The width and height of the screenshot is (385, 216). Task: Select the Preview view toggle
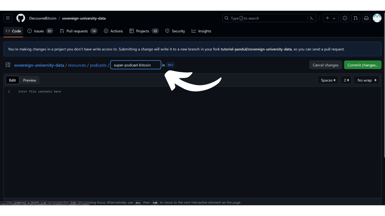[x=29, y=80]
